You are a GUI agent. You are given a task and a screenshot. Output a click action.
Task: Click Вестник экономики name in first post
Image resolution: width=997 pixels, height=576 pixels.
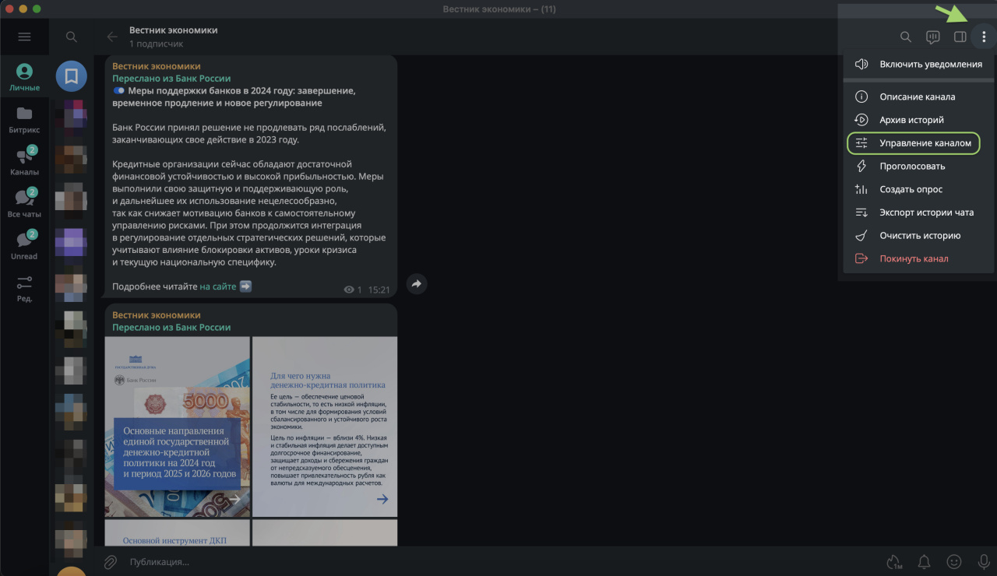pos(157,66)
